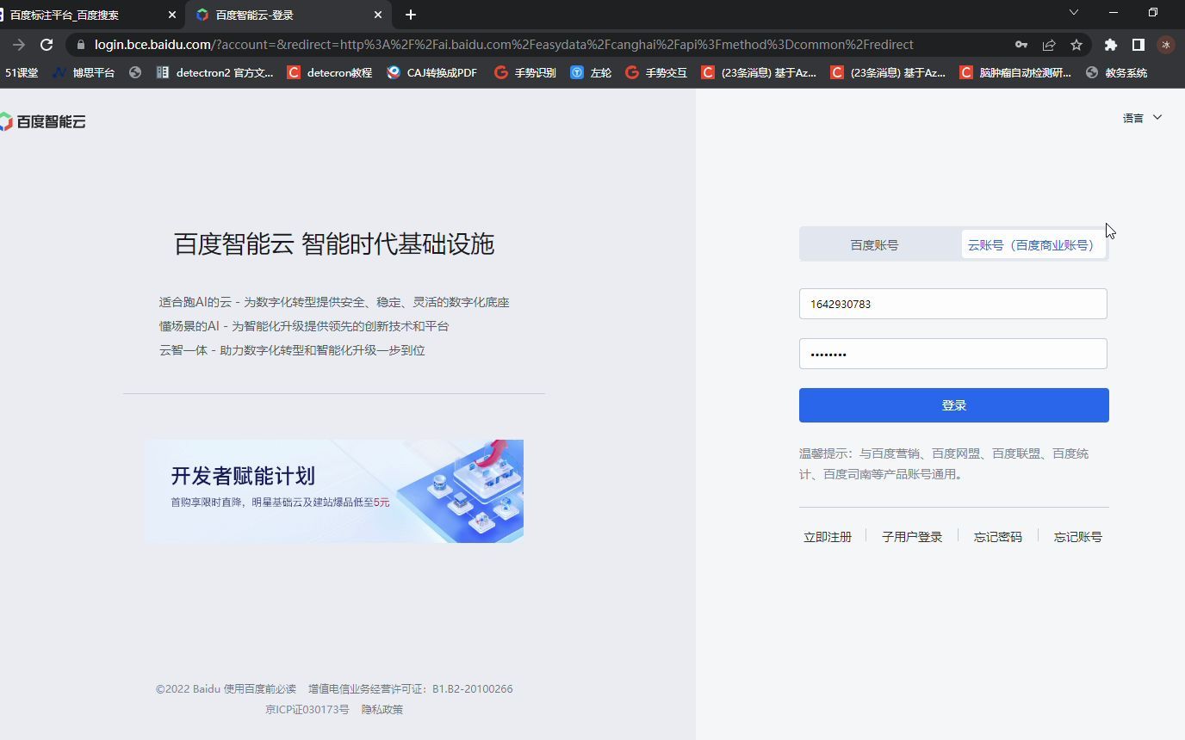Open the 隐私政策 footer link
Image resolution: width=1185 pixels, height=740 pixels.
pyautogui.click(x=382, y=710)
